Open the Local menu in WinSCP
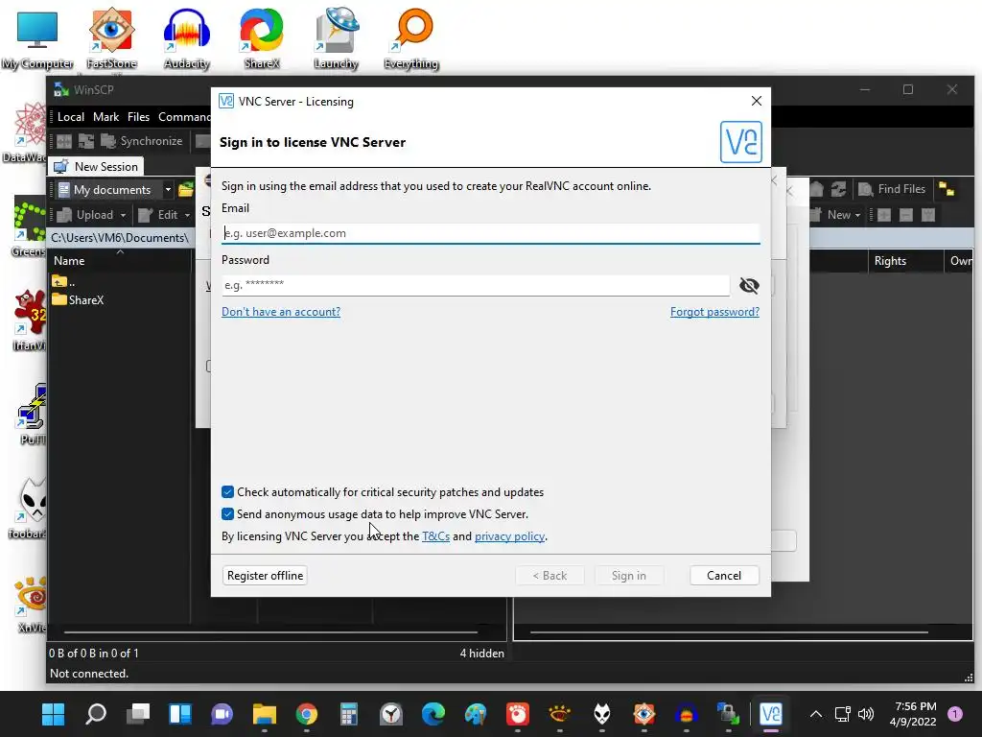 tap(71, 116)
